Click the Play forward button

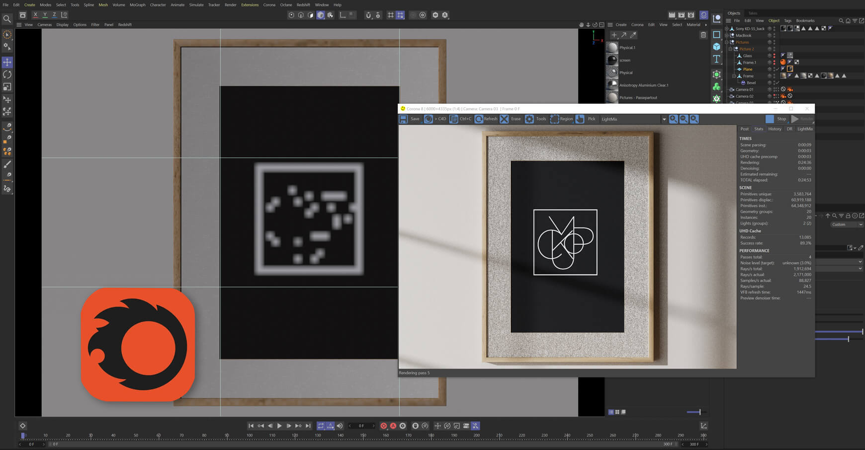[279, 426]
